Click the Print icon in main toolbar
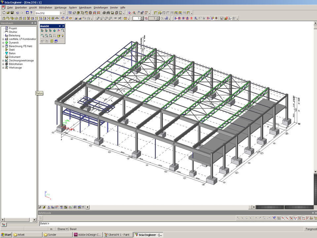The width and height of the screenshot is (317, 238). (104, 13)
